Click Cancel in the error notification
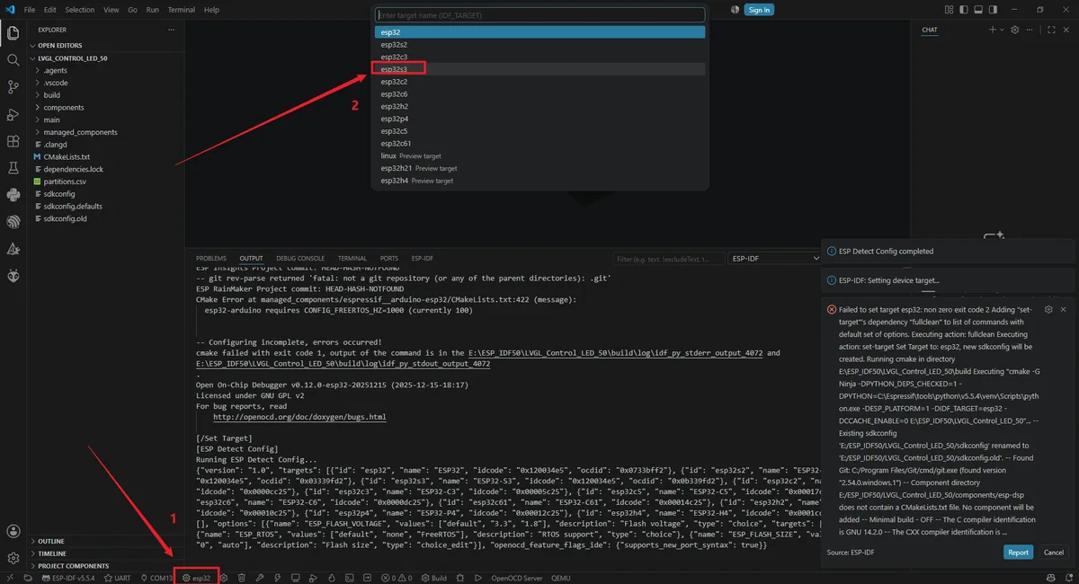Viewport: 1079px width, 584px height. click(1053, 553)
